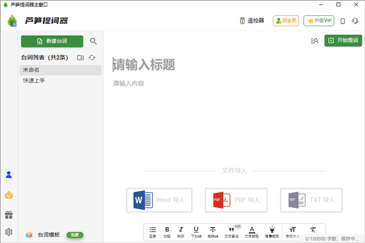Click the 免费 badge next to templates

pyautogui.click(x=75, y=235)
